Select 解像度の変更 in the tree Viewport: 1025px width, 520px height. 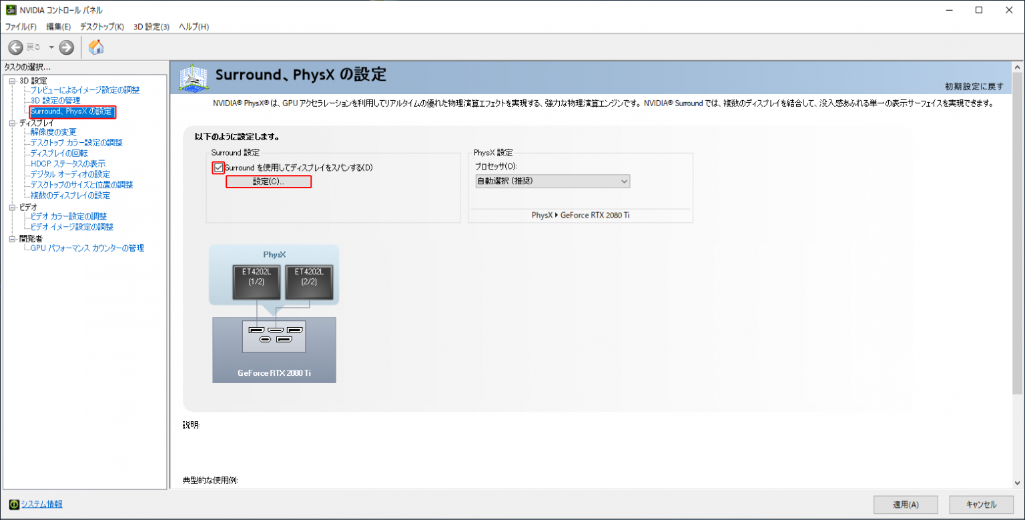[x=53, y=132]
